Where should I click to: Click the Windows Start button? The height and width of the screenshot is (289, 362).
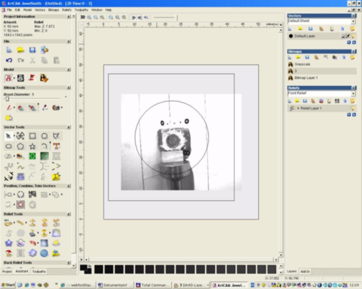pyautogui.click(x=8, y=285)
